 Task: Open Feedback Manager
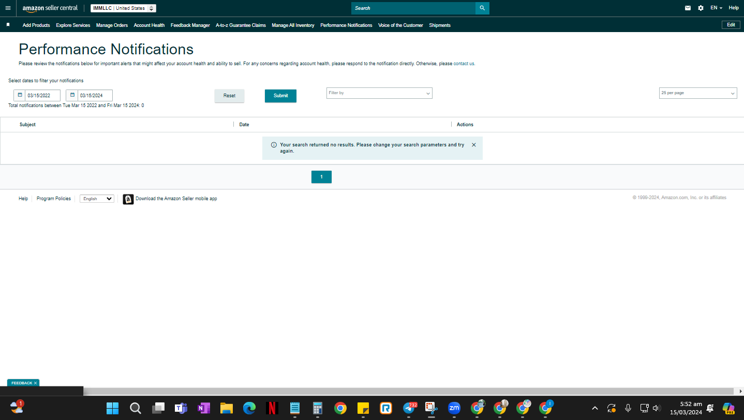coord(190,25)
